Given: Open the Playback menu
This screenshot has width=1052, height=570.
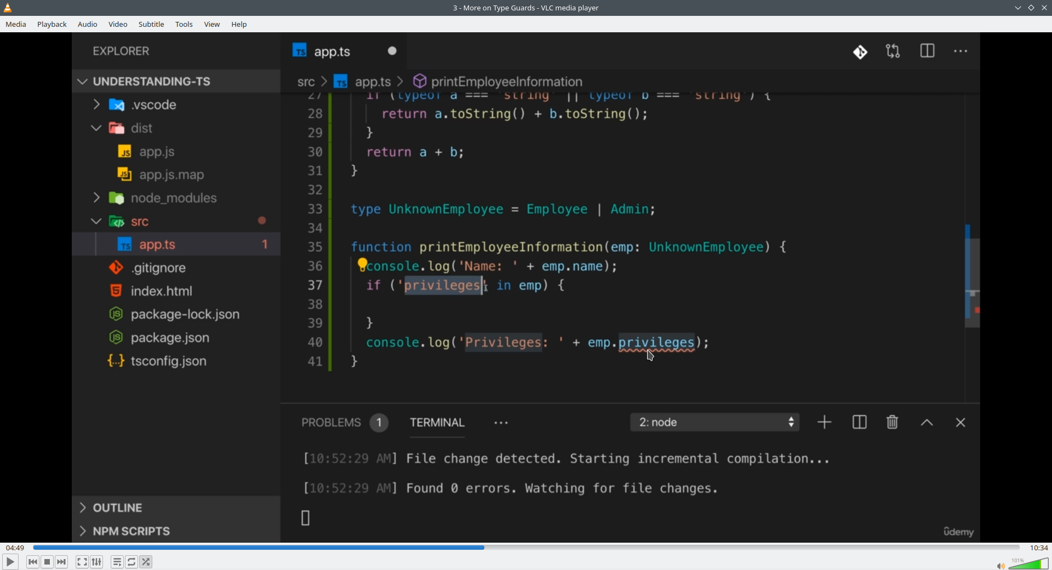Looking at the screenshot, I should coord(52,25).
